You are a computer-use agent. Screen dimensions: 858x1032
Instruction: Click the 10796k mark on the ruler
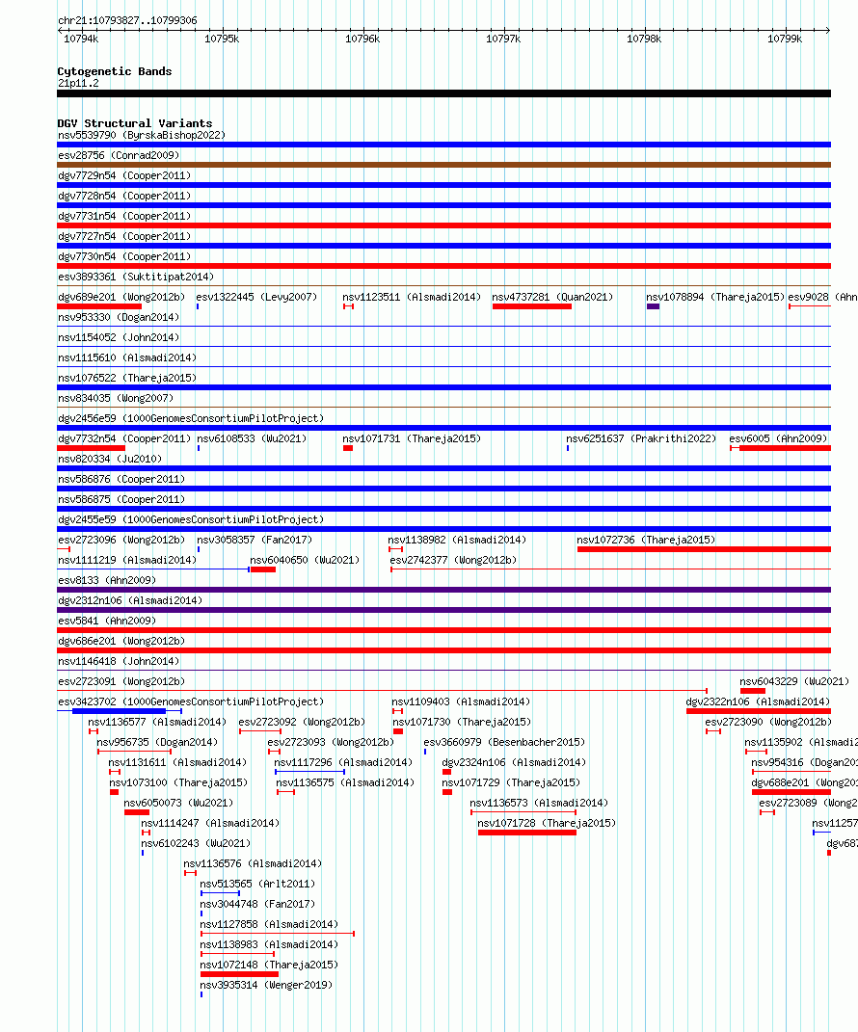[362, 39]
